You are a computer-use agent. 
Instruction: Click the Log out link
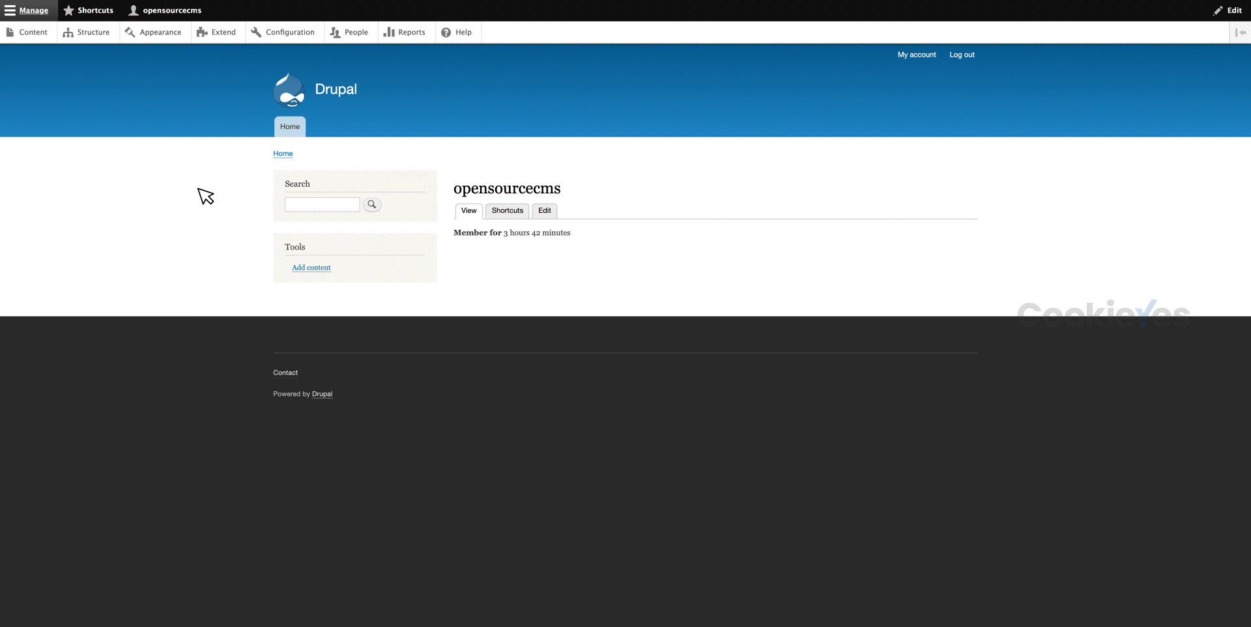(962, 55)
